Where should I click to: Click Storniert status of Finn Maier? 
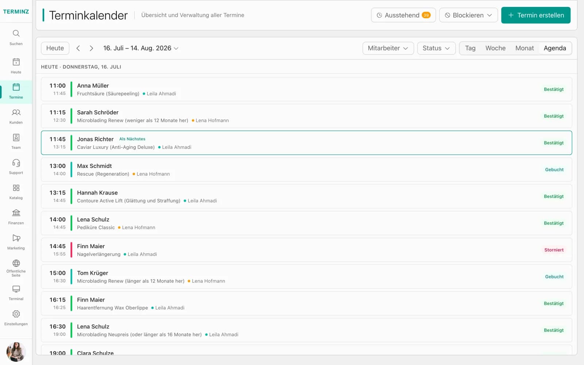(554, 250)
